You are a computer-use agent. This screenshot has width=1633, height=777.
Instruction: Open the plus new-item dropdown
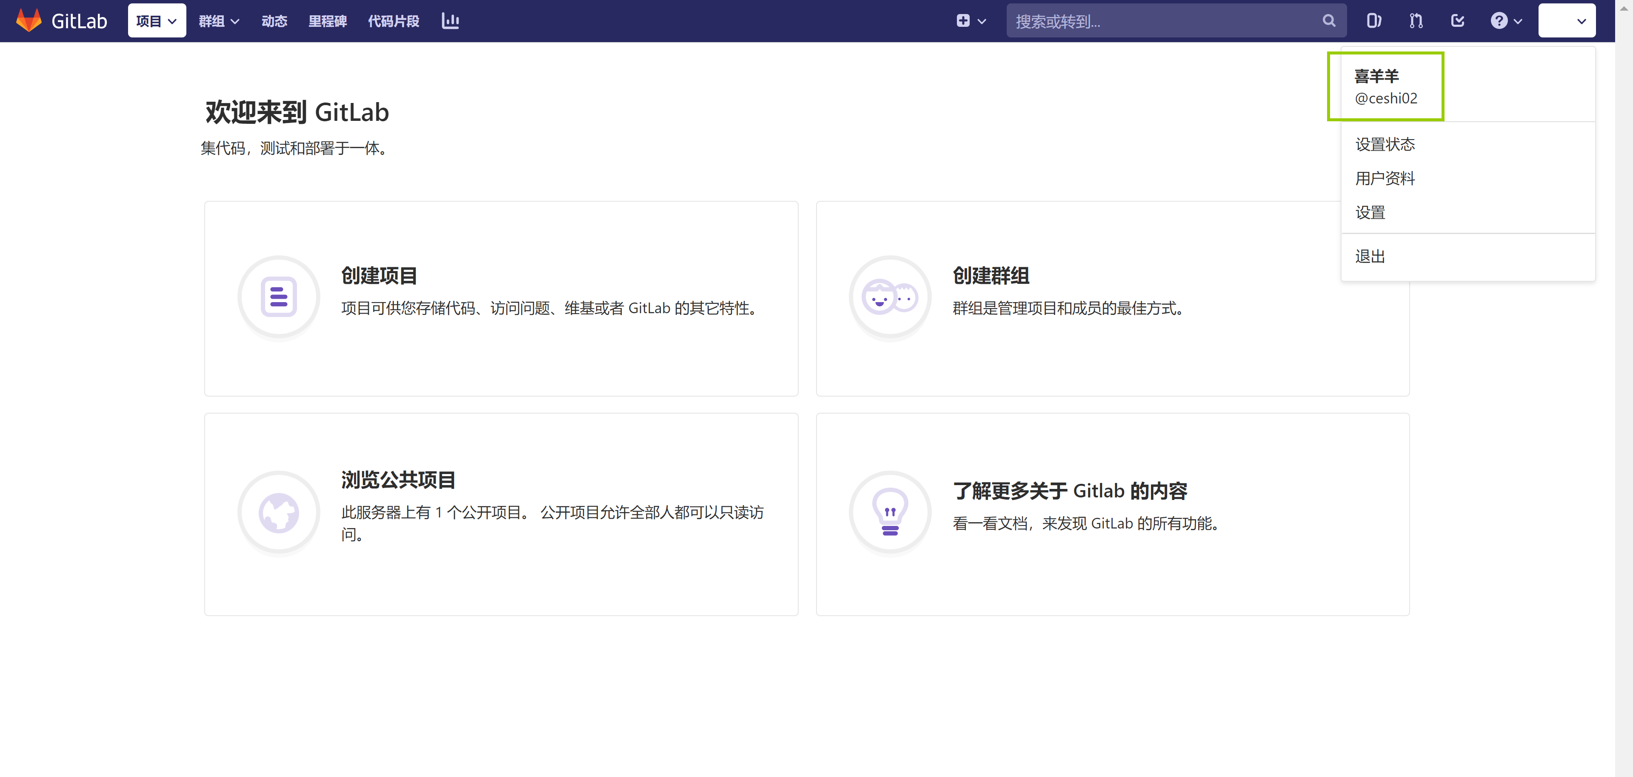(x=971, y=21)
